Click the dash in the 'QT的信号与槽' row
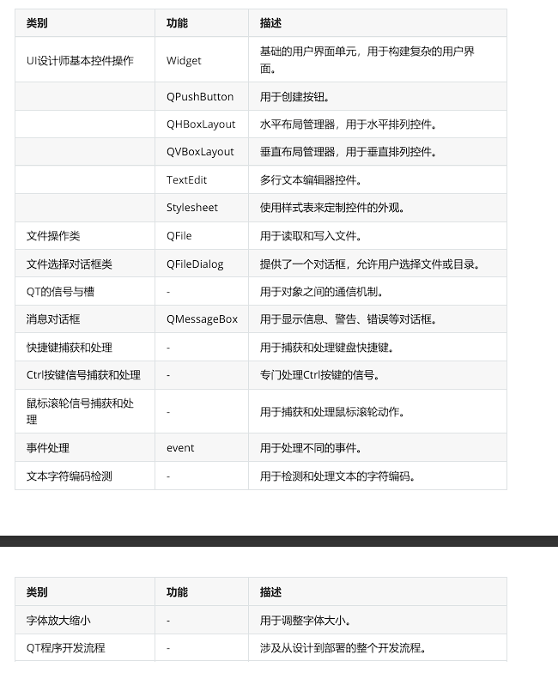Image resolution: width=558 pixels, height=673 pixels. (168, 292)
